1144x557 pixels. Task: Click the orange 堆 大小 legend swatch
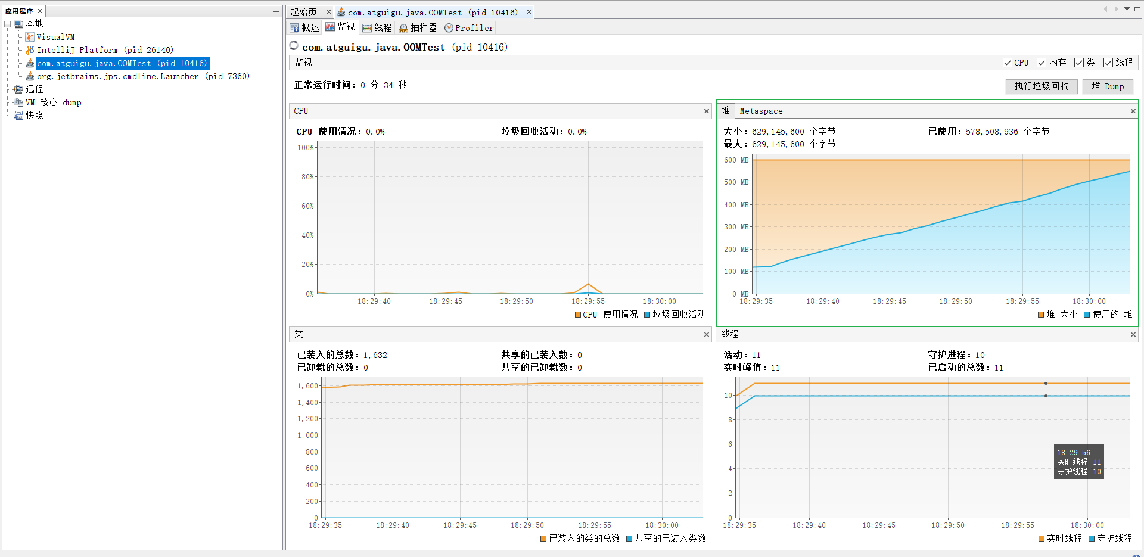(x=1041, y=315)
